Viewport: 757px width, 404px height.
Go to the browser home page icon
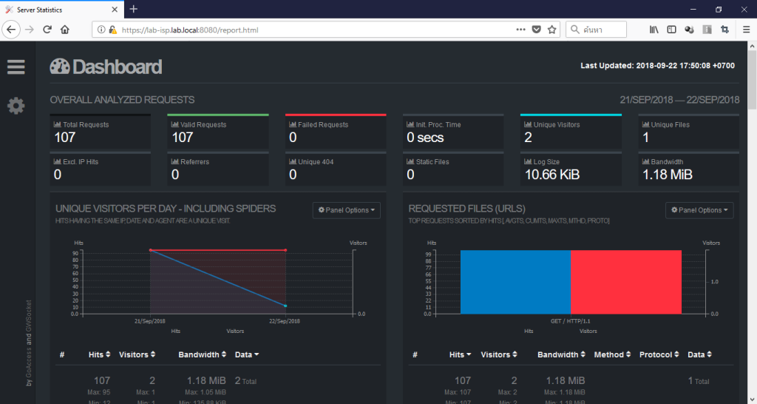click(x=65, y=30)
